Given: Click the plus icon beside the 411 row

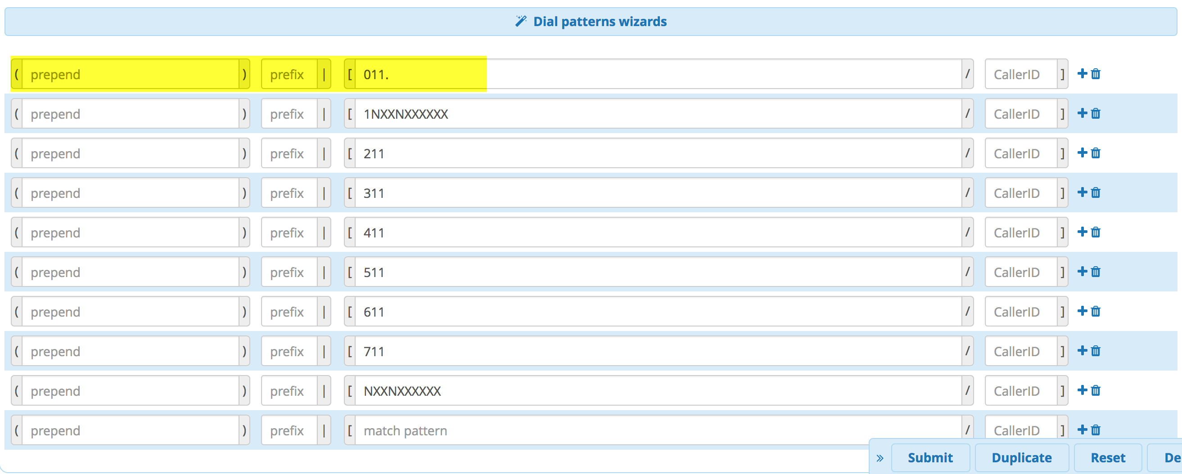Looking at the screenshot, I should tap(1082, 232).
